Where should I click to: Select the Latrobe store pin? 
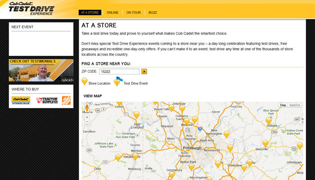[x=250, y=163]
